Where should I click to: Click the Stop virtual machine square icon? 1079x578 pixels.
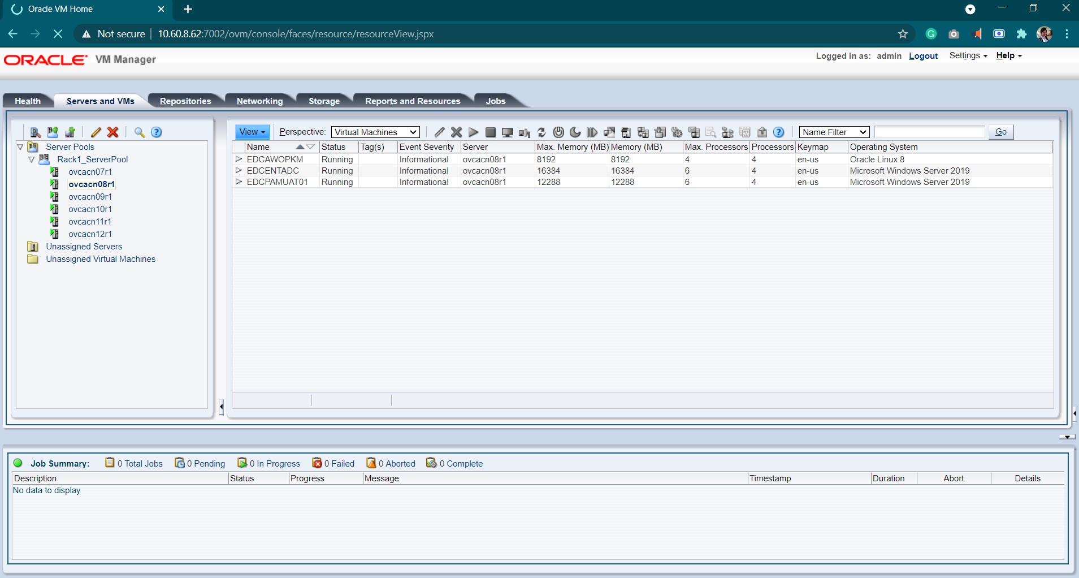(x=491, y=132)
